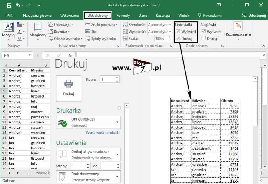Viewport: 268px width, 184px height.
Task: Click the large Drukuj print button
Action: pyautogui.click(x=69, y=89)
